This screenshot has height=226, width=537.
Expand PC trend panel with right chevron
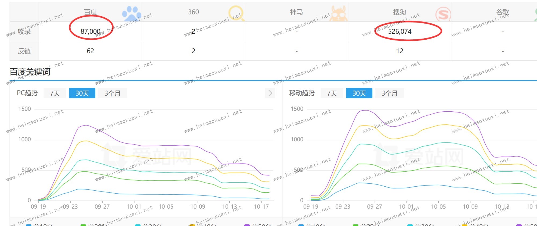pos(270,93)
